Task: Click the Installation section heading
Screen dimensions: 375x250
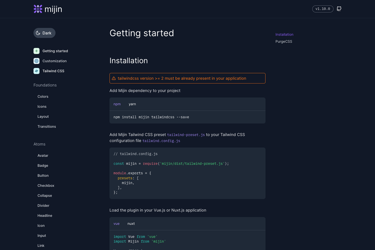Action: (128, 61)
